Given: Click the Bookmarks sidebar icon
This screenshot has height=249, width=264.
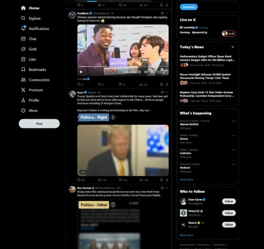Looking at the screenshot, I should (x=23, y=70).
